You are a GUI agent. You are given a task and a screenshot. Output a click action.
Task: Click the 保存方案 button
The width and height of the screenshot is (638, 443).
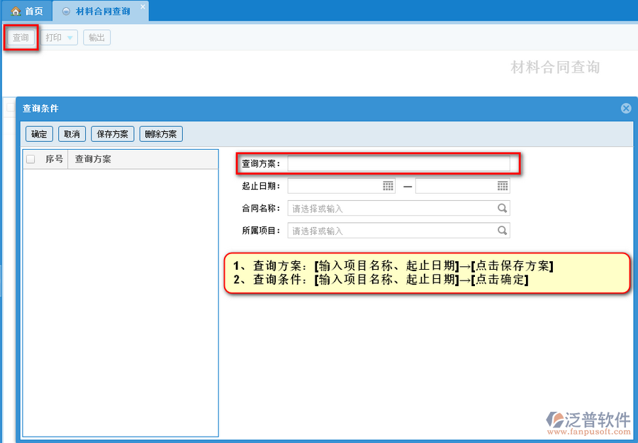[112, 134]
